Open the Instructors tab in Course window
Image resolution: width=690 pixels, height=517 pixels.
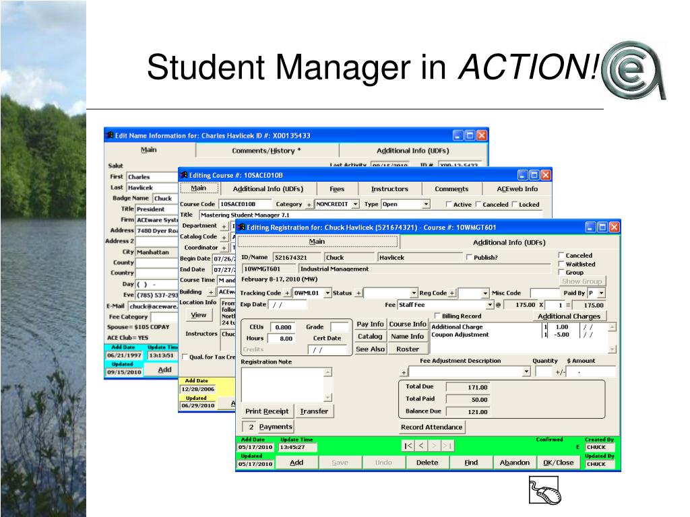click(x=389, y=189)
